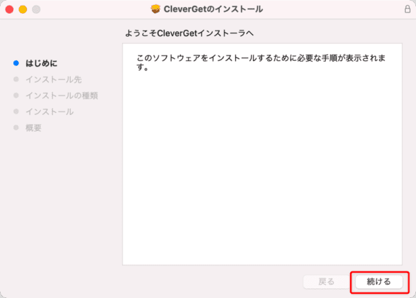Select the インストールの種類 step
This screenshot has height=298, width=416.
[62, 96]
